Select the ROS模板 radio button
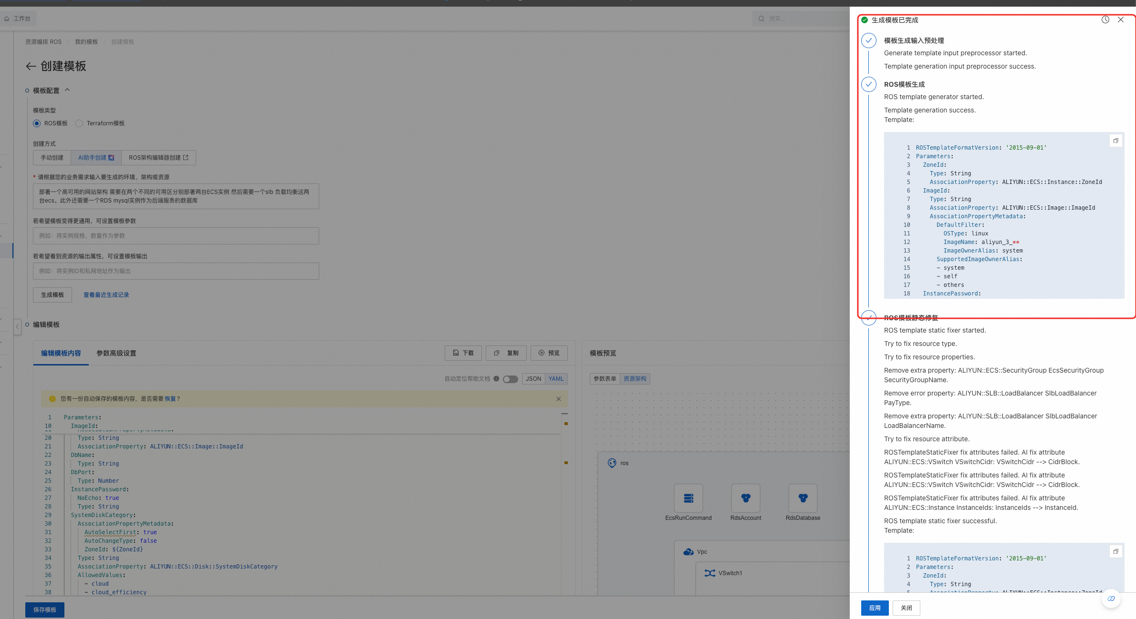 (37, 123)
